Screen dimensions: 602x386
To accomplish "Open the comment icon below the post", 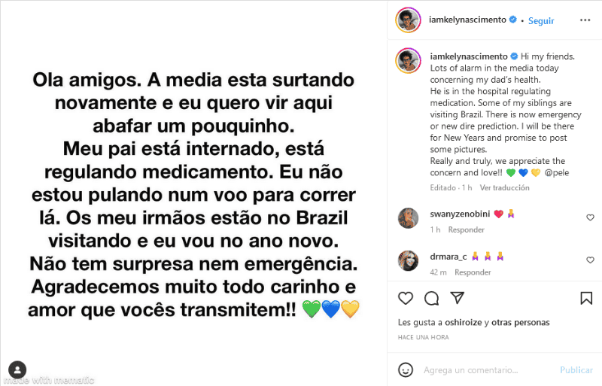I will click(x=431, y=298).
